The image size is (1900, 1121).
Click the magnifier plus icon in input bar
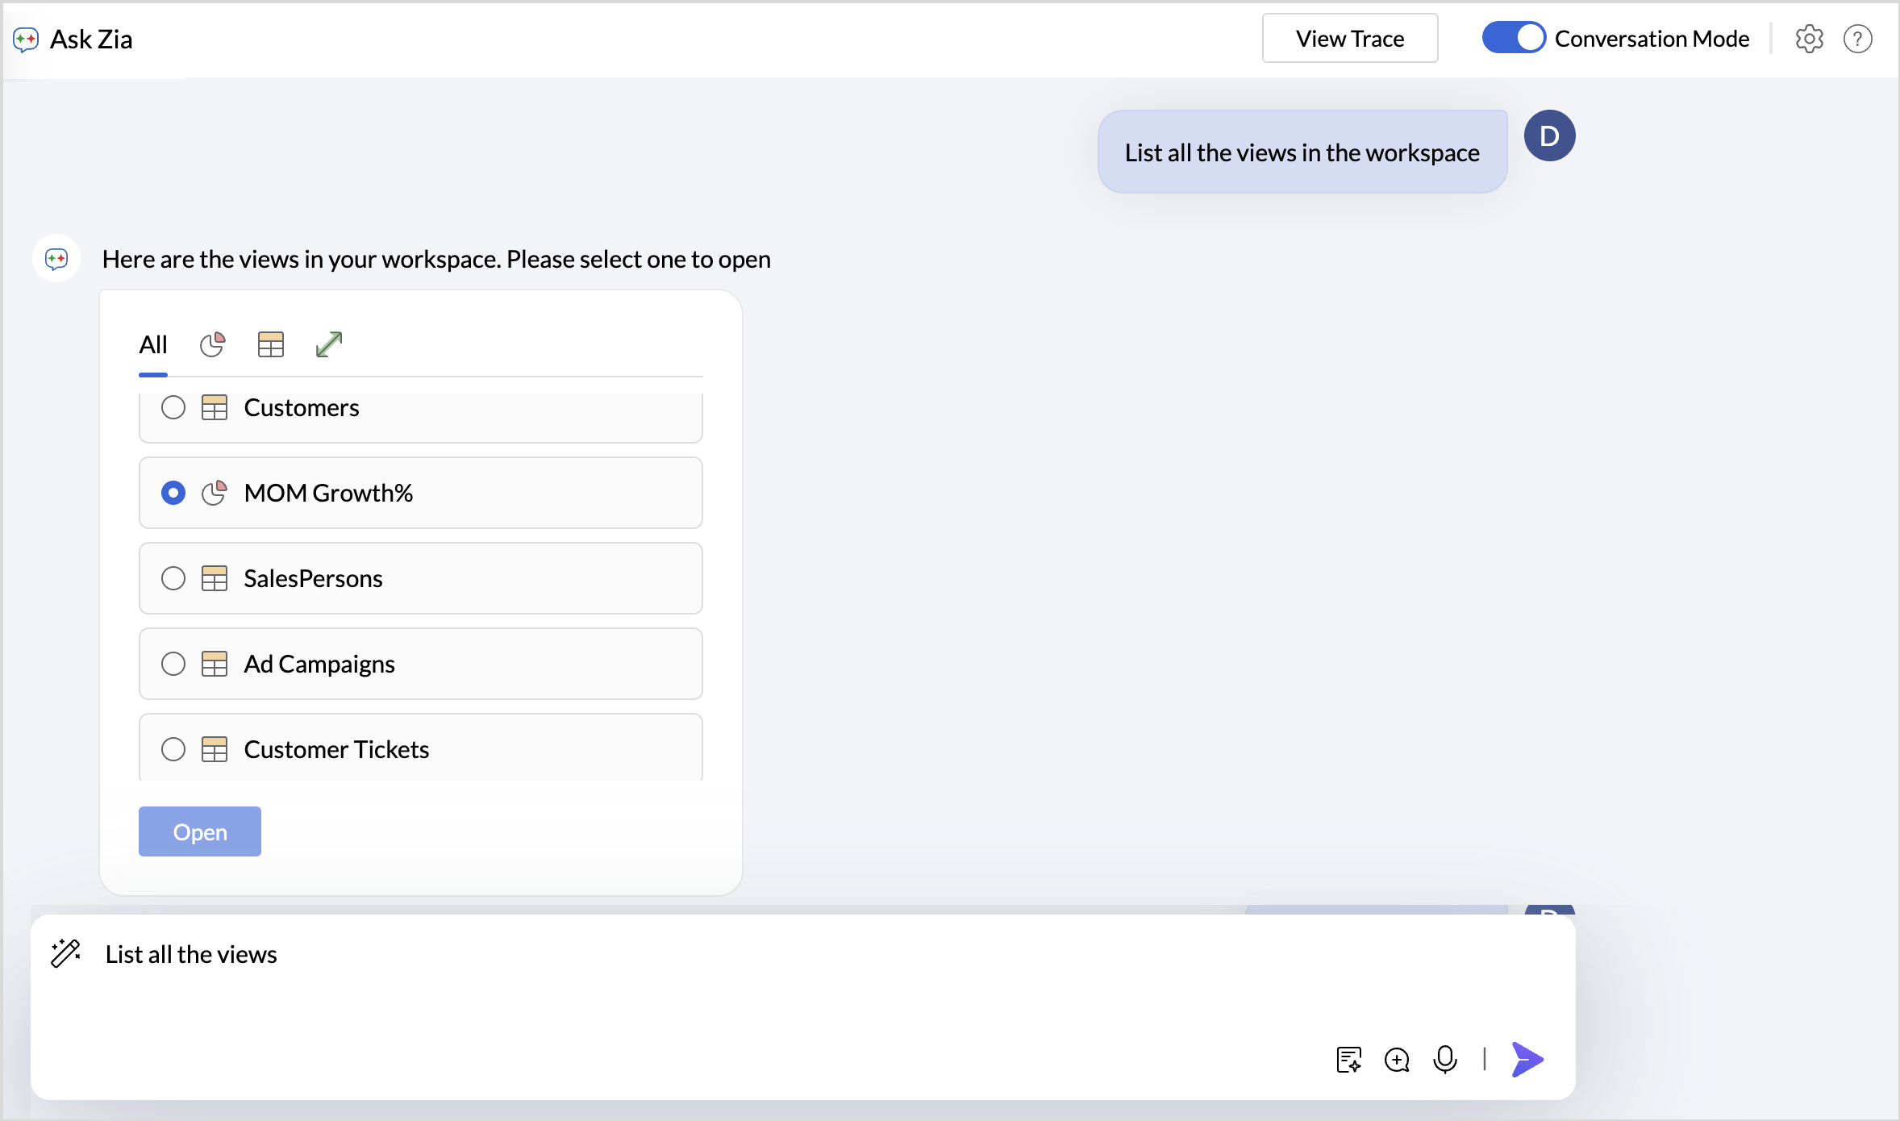tap(1396, 1059)
